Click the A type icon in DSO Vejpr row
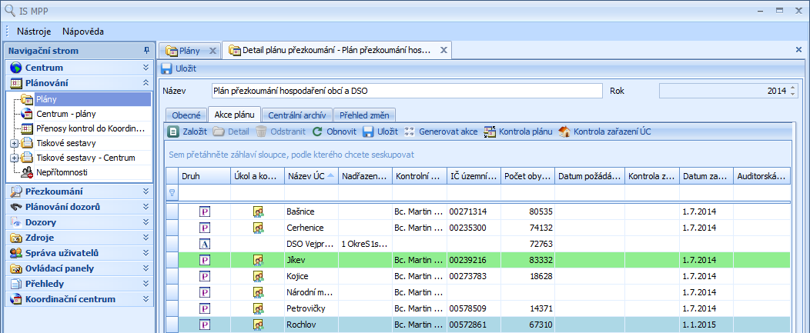Viewport: 810px width, 333px height. pyautogui.click(x=205, y=243)
